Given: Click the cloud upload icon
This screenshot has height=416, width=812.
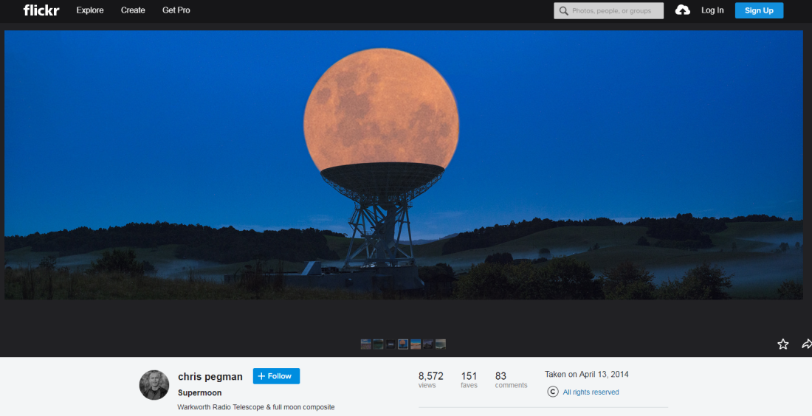Looking at the screenshot, I should click(x=683, y=10).
